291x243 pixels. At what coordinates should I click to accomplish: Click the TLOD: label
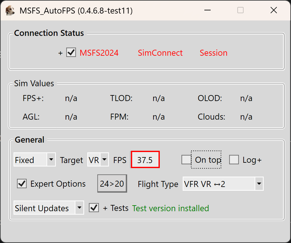[121, 98]
